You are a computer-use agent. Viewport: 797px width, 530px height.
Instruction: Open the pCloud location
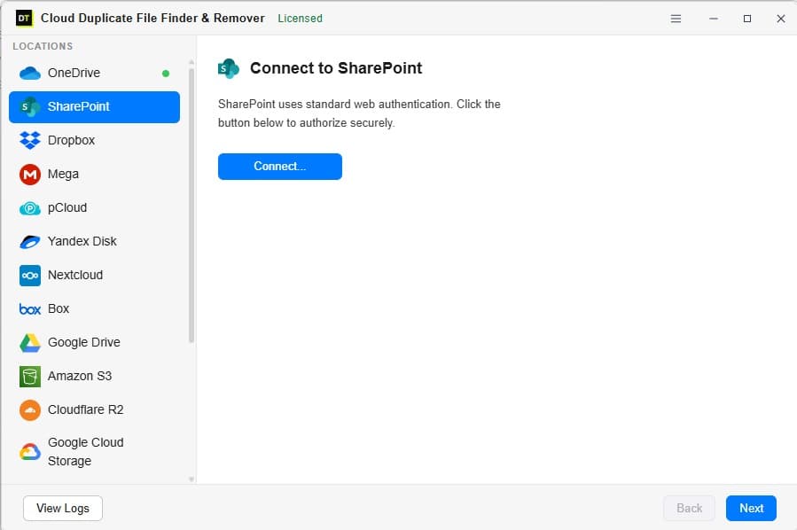(95, 207)
